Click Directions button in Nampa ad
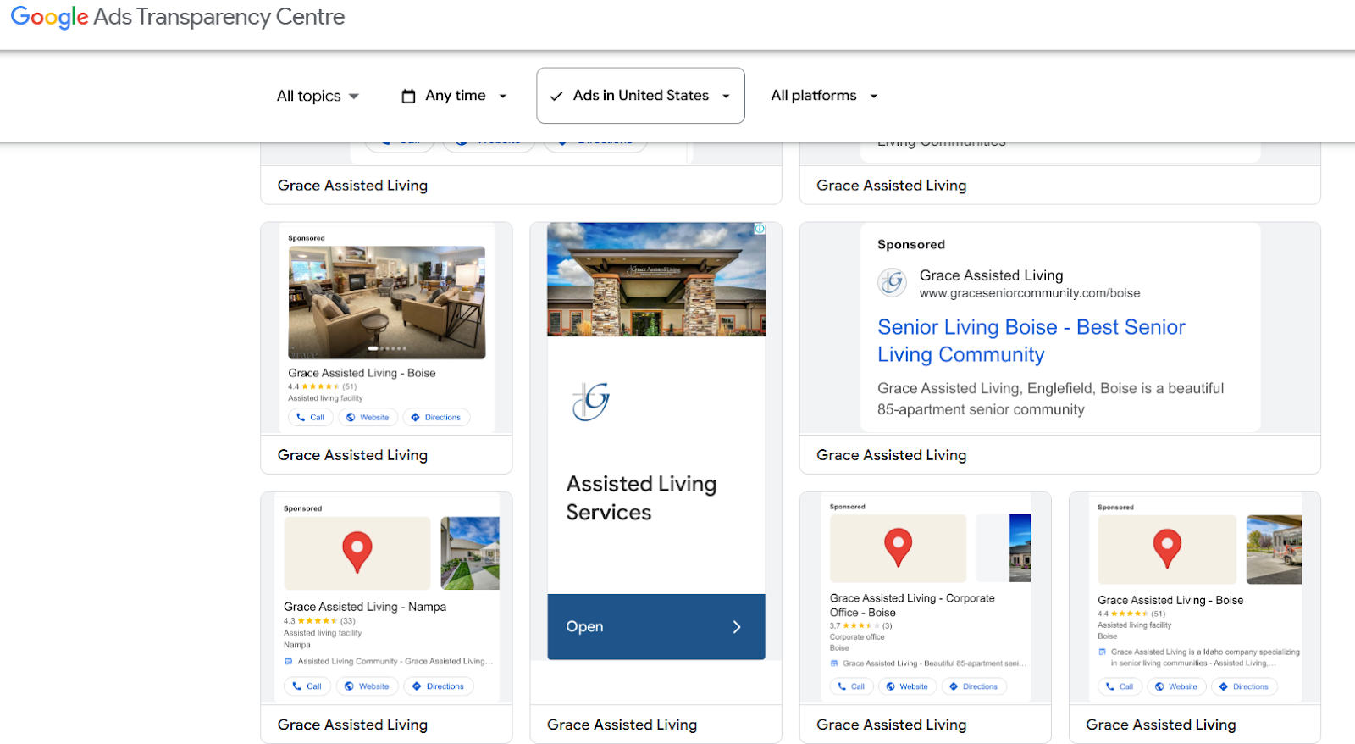This screenshot has width=1355, height=744. [439, 686]
